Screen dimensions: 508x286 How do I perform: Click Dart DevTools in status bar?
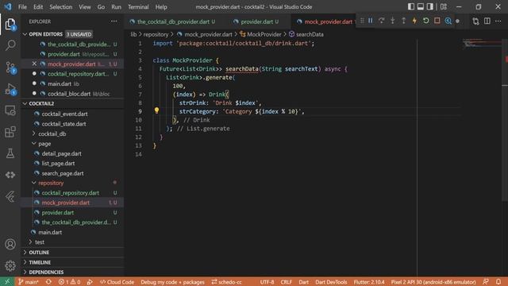coord(331,282)
